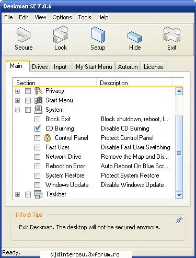Select the Start Menu section row label
Screen dimensions: 196x258
tap(59, 100)
